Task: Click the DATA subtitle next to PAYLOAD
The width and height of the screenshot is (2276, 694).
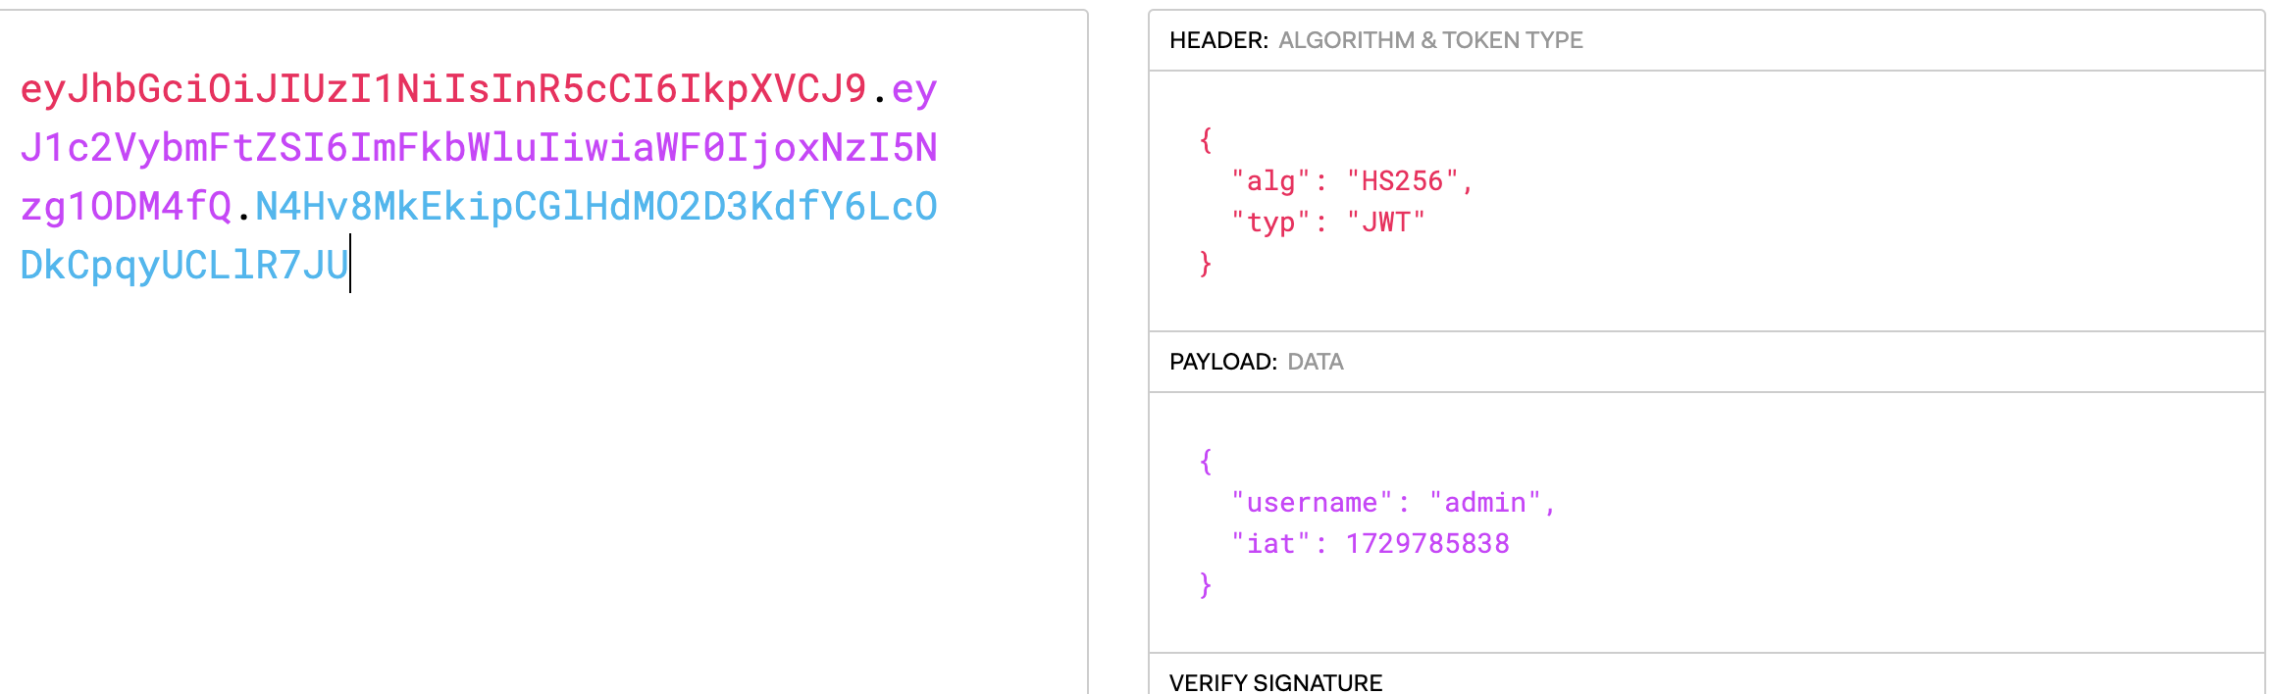Action: point(1316,362)
